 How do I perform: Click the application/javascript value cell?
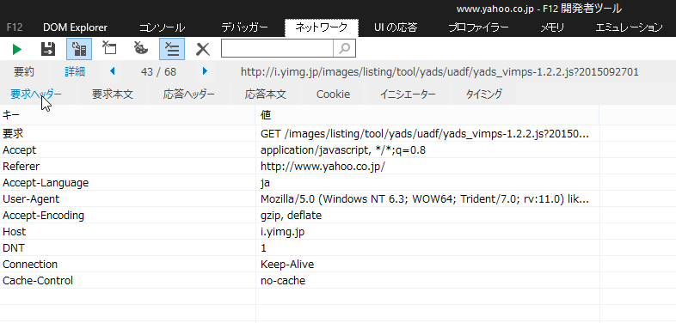point(427,149)
